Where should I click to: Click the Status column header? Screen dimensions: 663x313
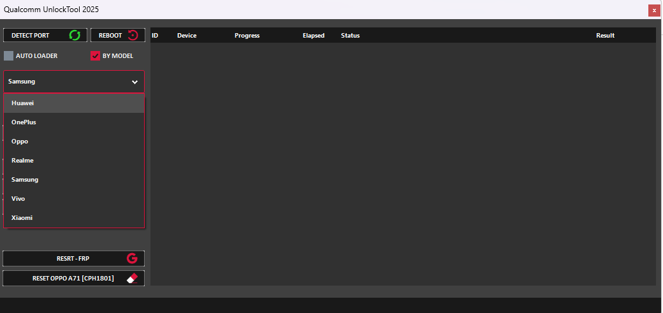click(x=351, y=36)
